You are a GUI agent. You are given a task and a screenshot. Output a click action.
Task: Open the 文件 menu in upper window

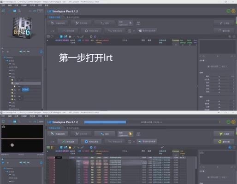click(3, 6)
